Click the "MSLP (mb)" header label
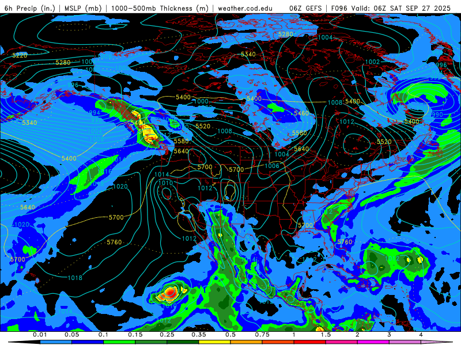This screenshot has width=461, height=345. (83, 8)
